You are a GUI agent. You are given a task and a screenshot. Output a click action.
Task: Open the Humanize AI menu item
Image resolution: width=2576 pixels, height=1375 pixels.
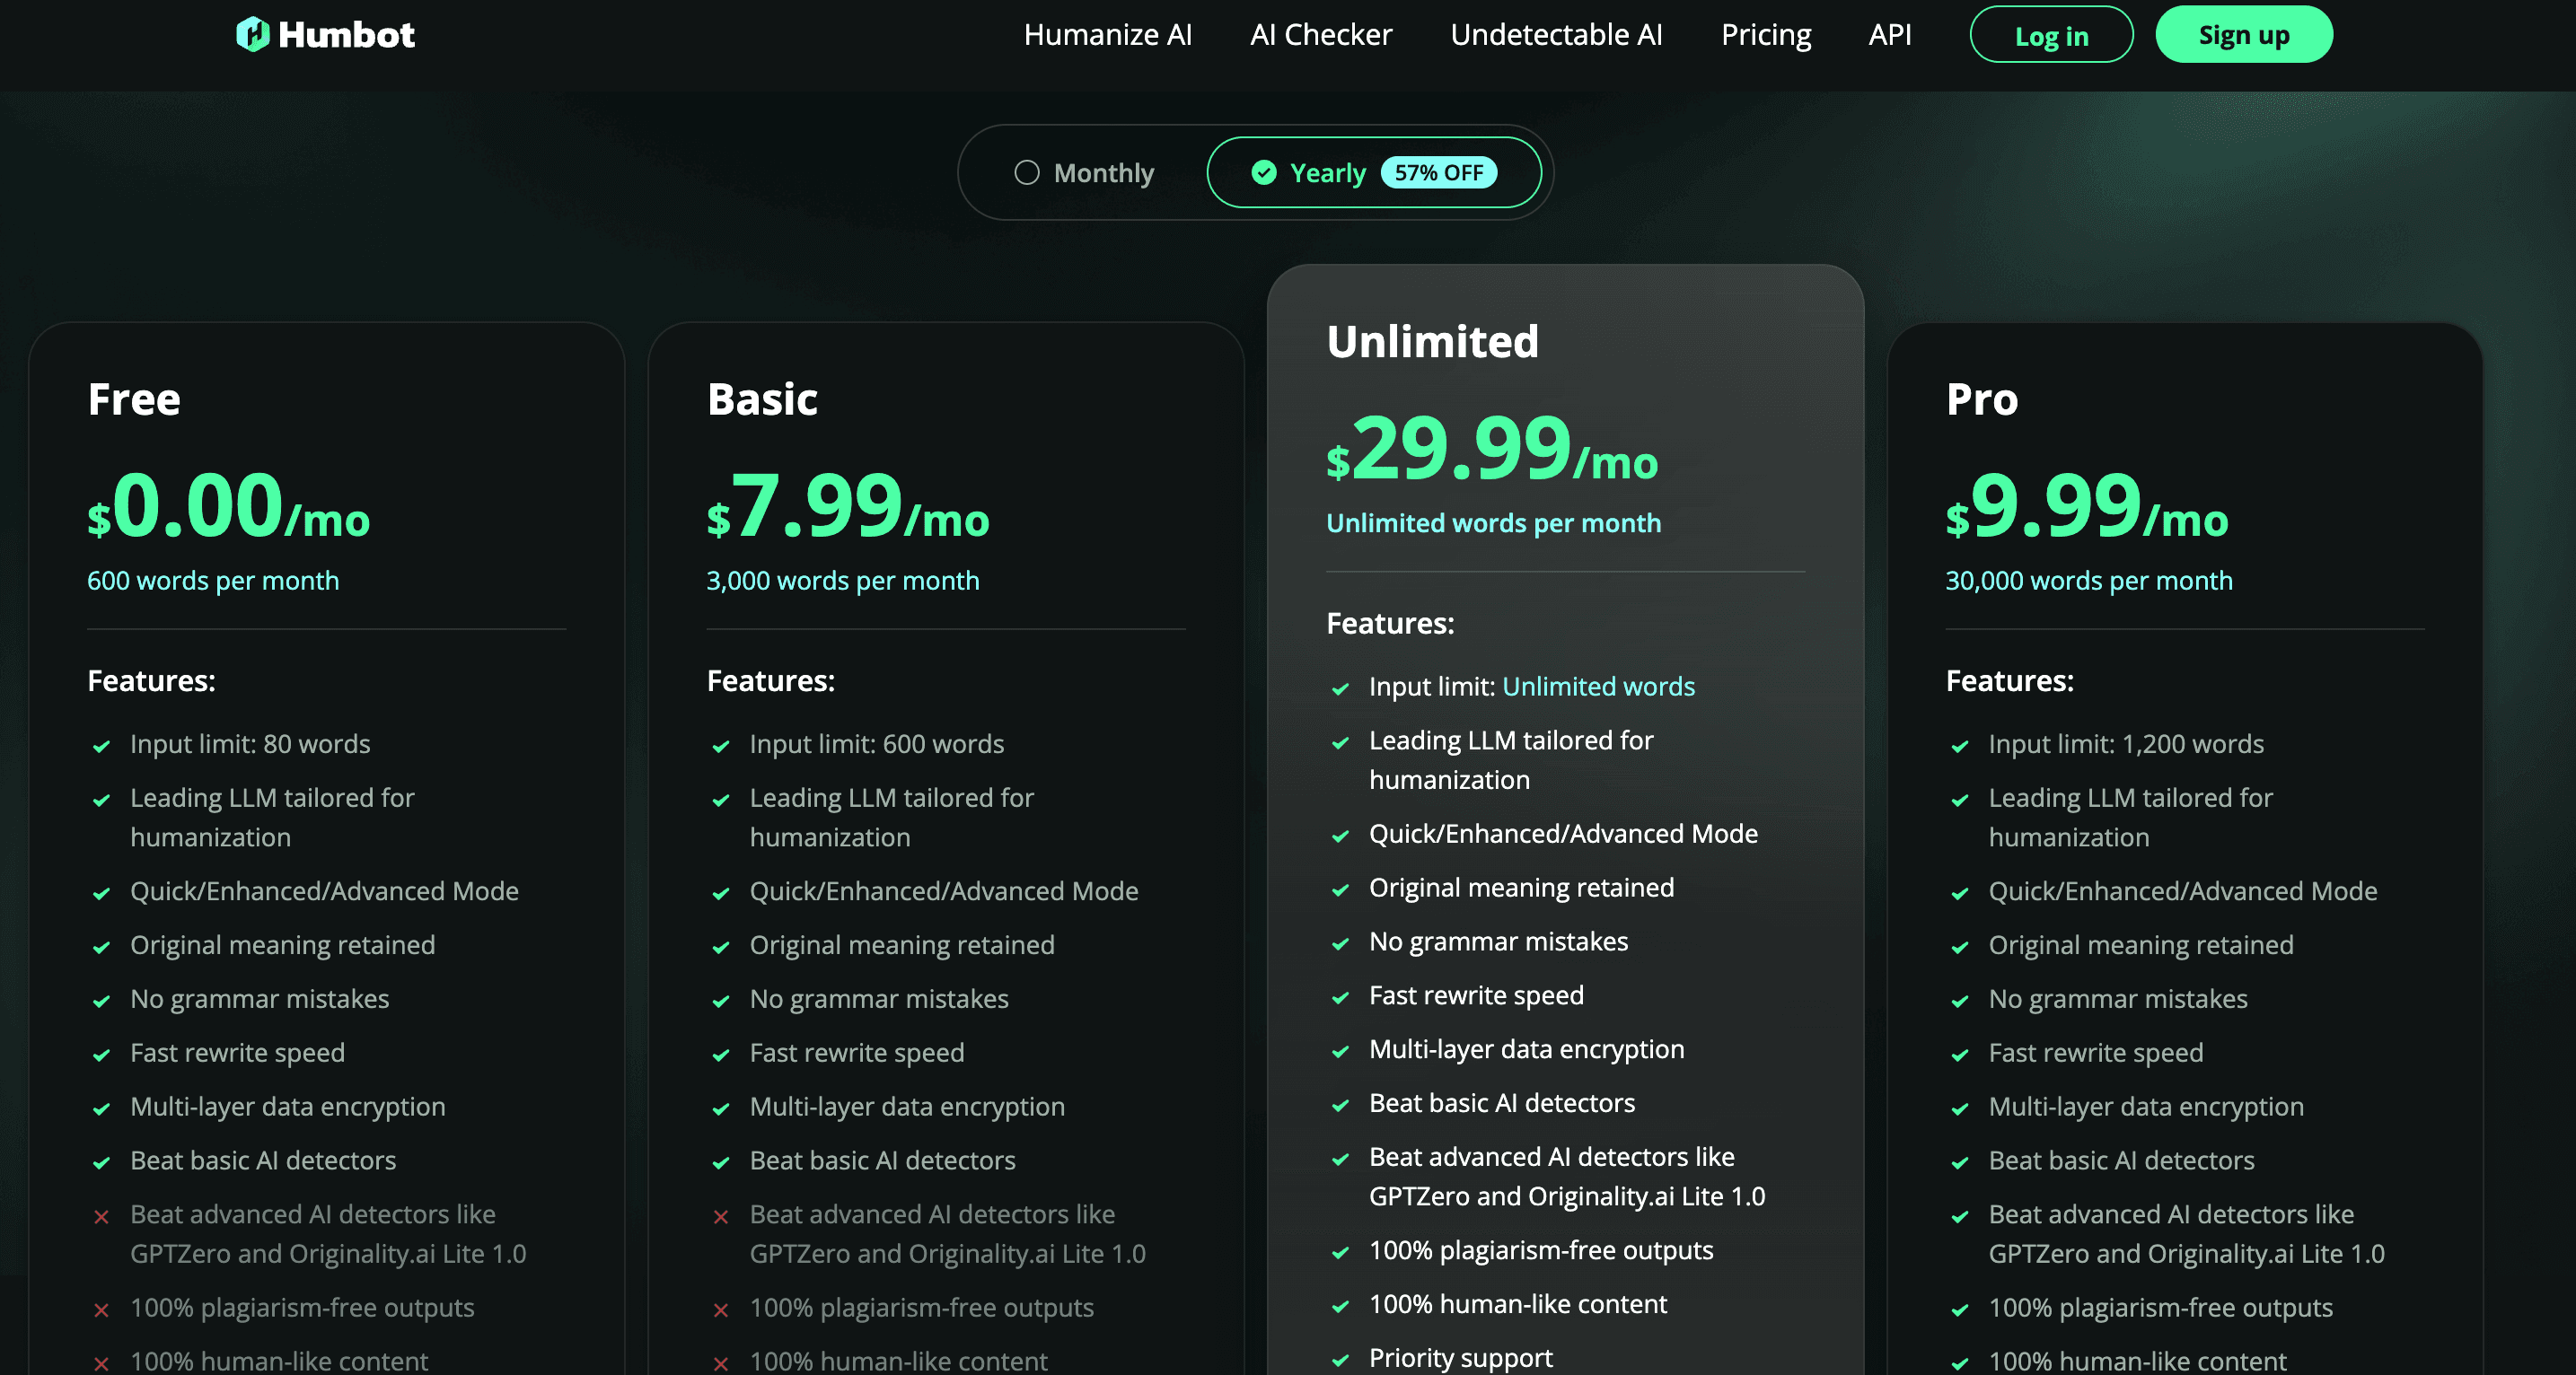[1107, 35]
